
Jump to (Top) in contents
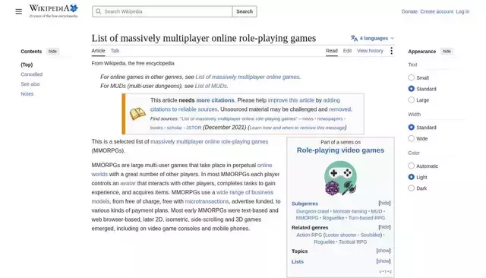click(x=27, y=65)
